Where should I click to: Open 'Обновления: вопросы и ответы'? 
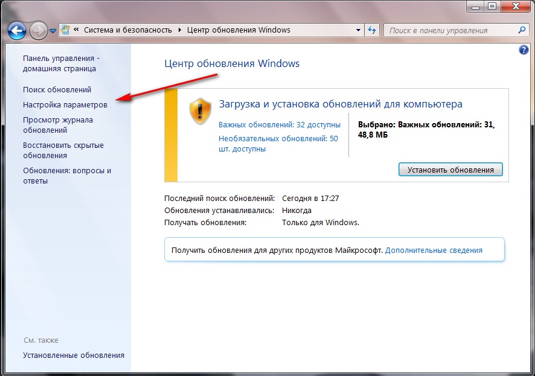pos(67,176)
